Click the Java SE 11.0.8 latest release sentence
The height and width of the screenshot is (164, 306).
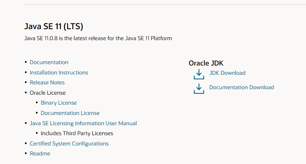(98, 38)
